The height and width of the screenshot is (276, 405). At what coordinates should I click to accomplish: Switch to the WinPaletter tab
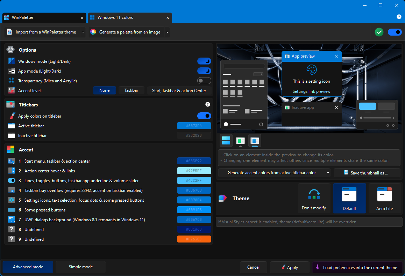[x=44, y=17]
